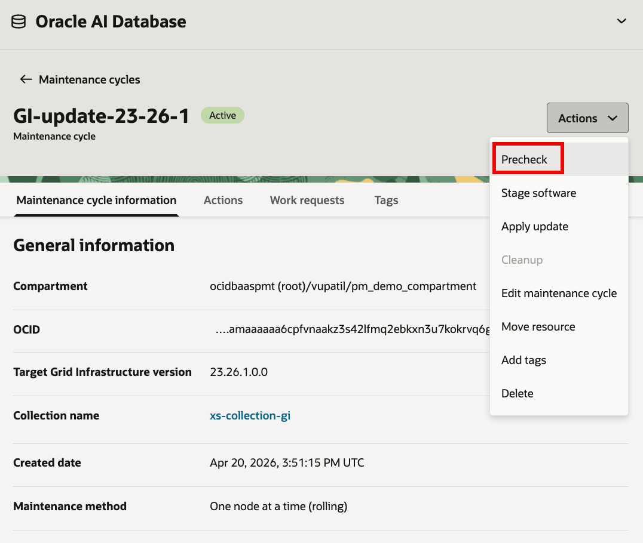Click the Oracle AI Database title text
The height and width of the screenshot is (543, 643).
click(x=111, y=21)
